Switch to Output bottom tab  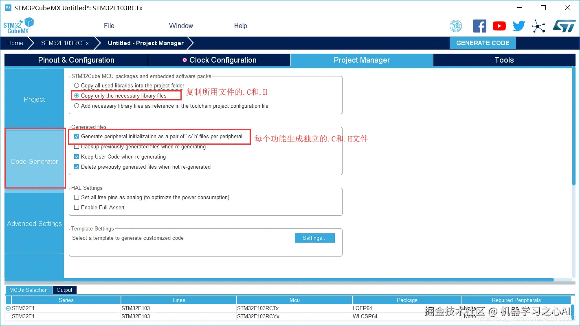click(x=64, y=290)
